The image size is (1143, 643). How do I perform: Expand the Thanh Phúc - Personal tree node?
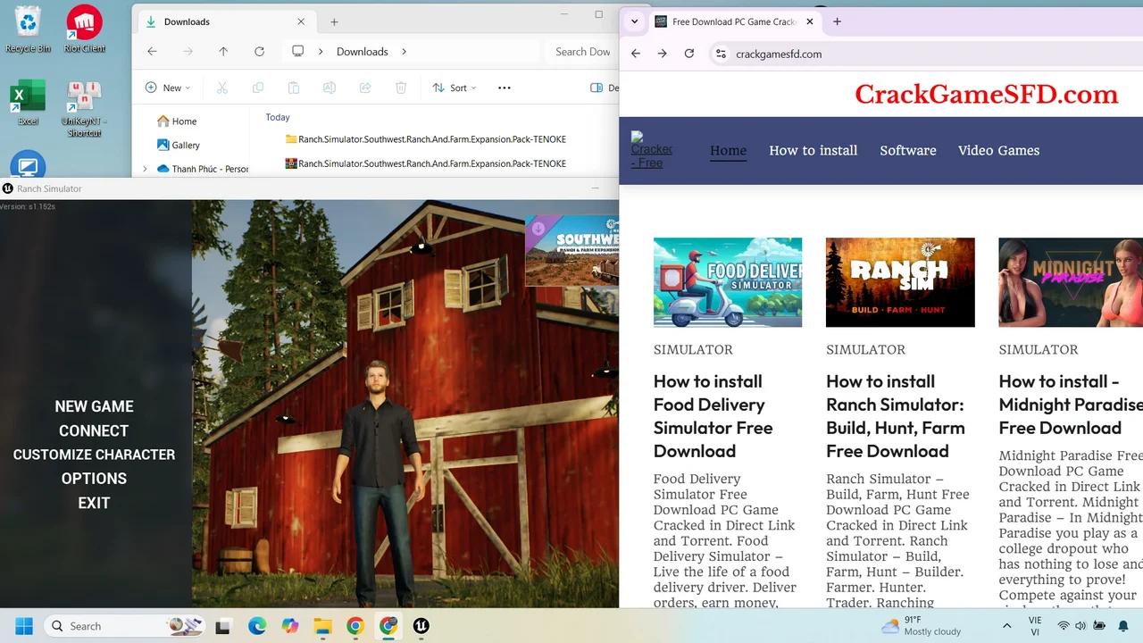(x=145, y=169)
